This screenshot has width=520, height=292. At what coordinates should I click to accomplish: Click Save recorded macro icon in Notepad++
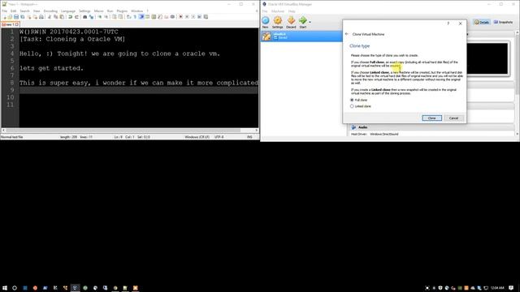click(206, 16)
